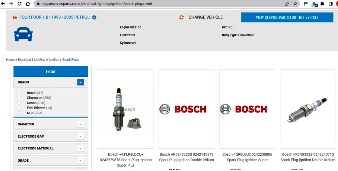The height and width of the screenshot is (171, 338).
Task: Click the share page icon in the address bar
Action: [287, 4]
